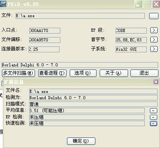160x148 pixels.
Task: Minimize the PEiD window
Action: coord(138,4)
